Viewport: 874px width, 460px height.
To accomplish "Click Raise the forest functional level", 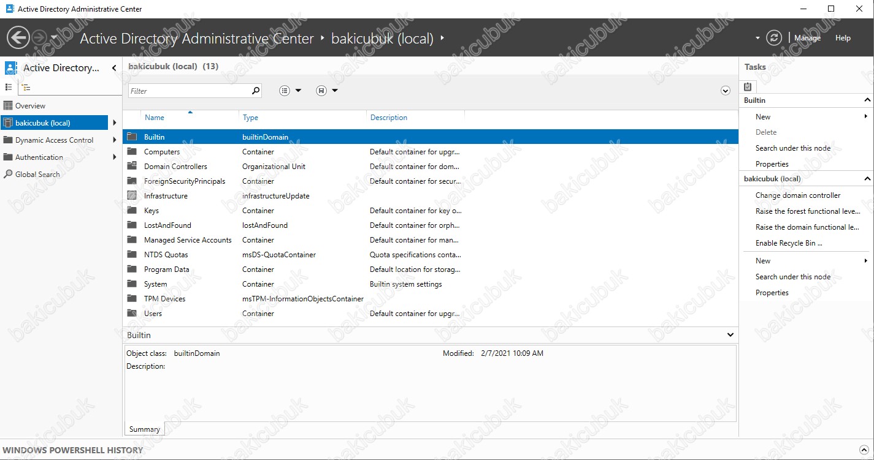I will pos(808,211).
